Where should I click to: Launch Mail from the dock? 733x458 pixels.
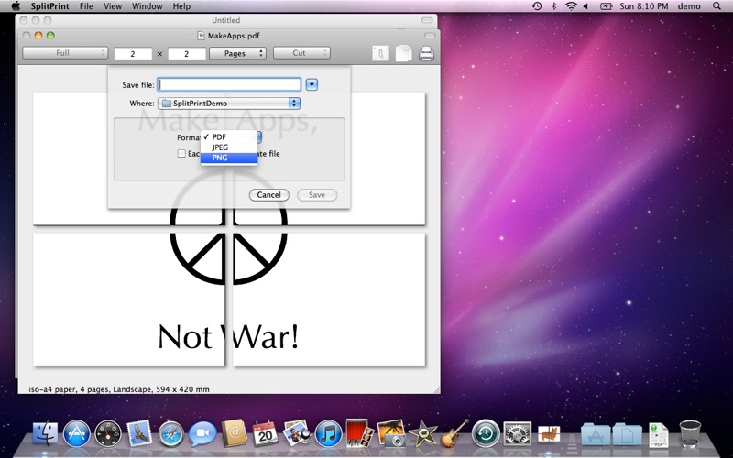pyautogui.click(x=139, y=433)
